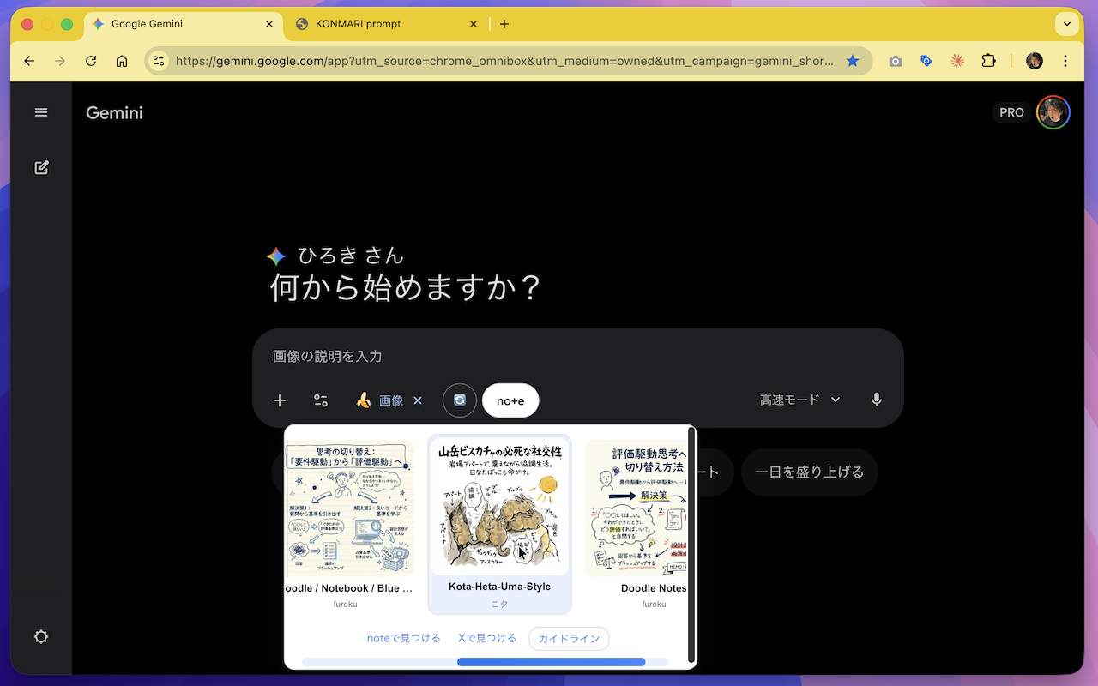Image resolution: width=1098 pixels, height=686 pixels.
Task: Follow the noteで見つける link
Action: [x=403, y=638]
